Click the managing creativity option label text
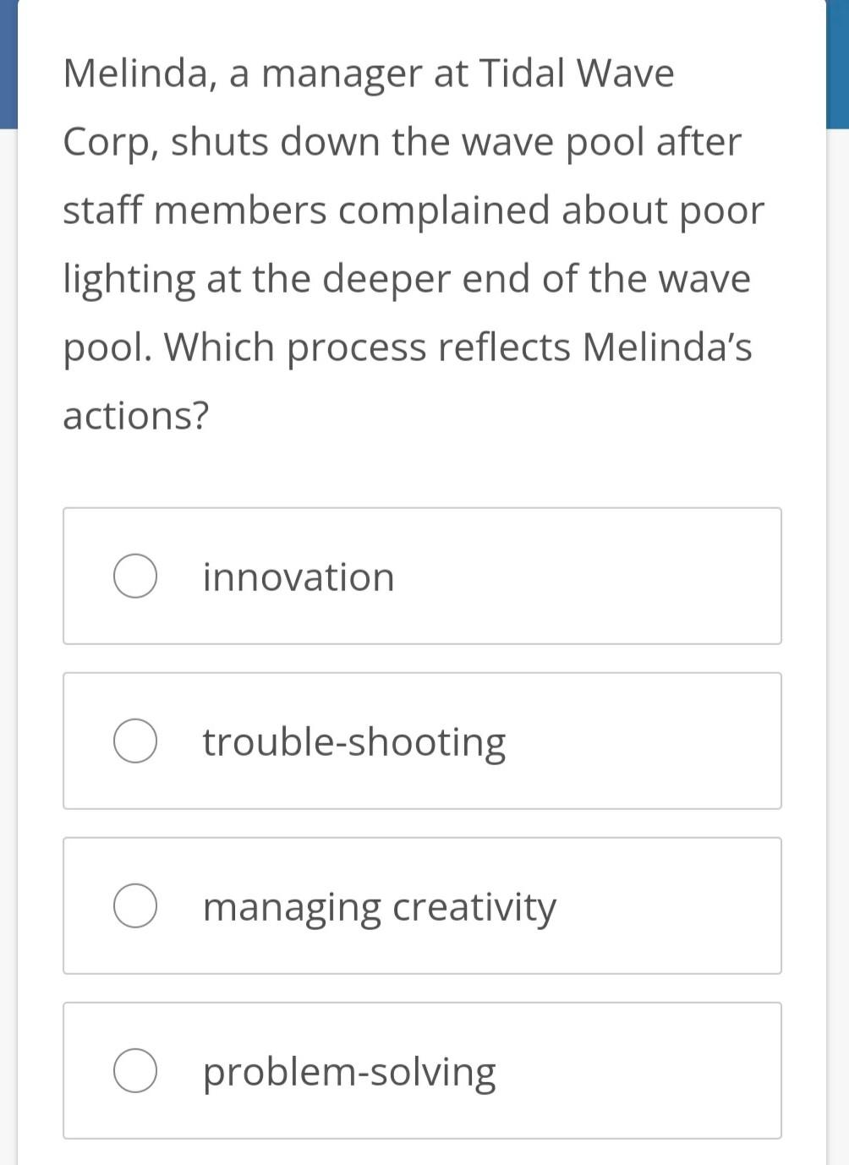This screenshot has height=1165, width=849. pyautogui.click(x=379, y=905)
